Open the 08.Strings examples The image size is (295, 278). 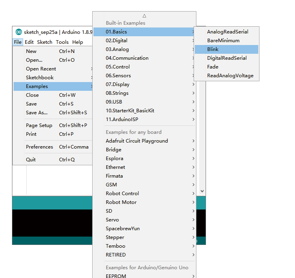144,93
